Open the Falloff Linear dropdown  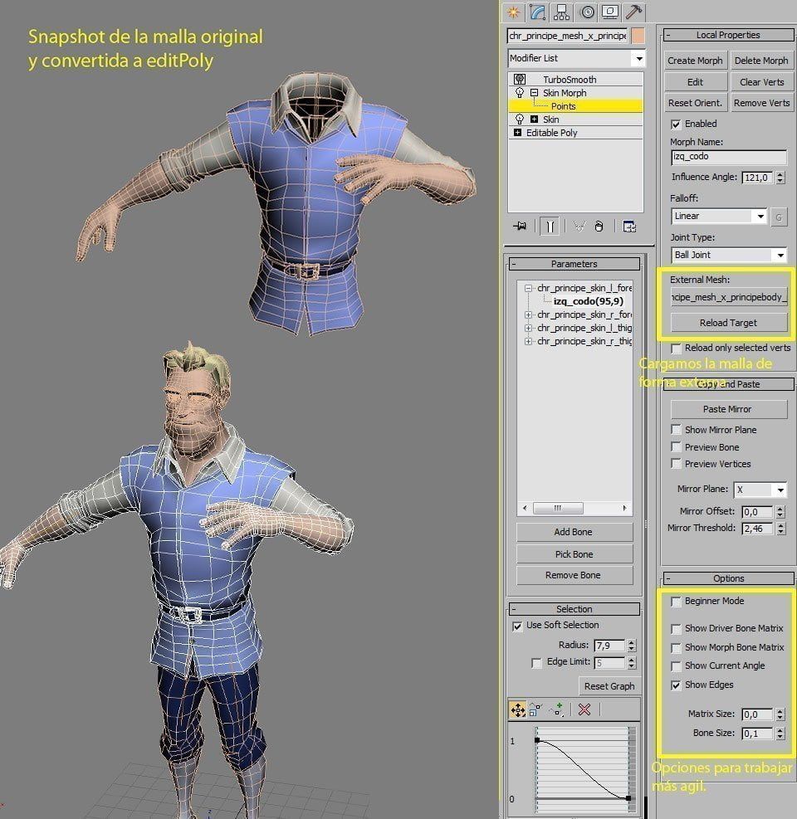point(719,216)
